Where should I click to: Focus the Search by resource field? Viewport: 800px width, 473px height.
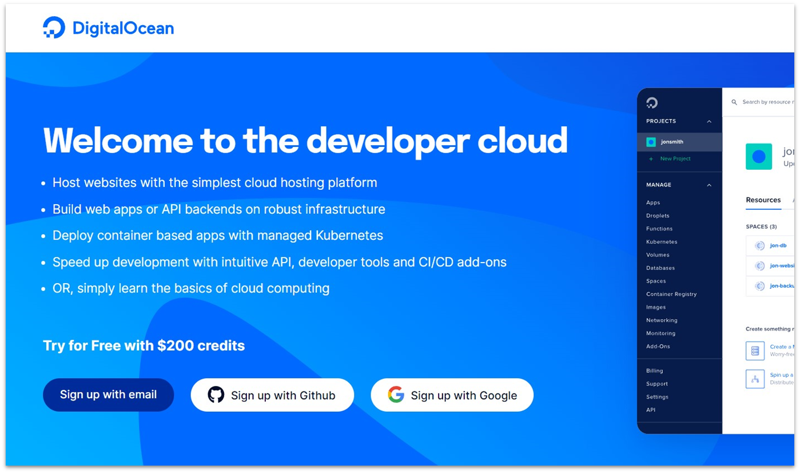pyautogui.click(x=767, y=102)
